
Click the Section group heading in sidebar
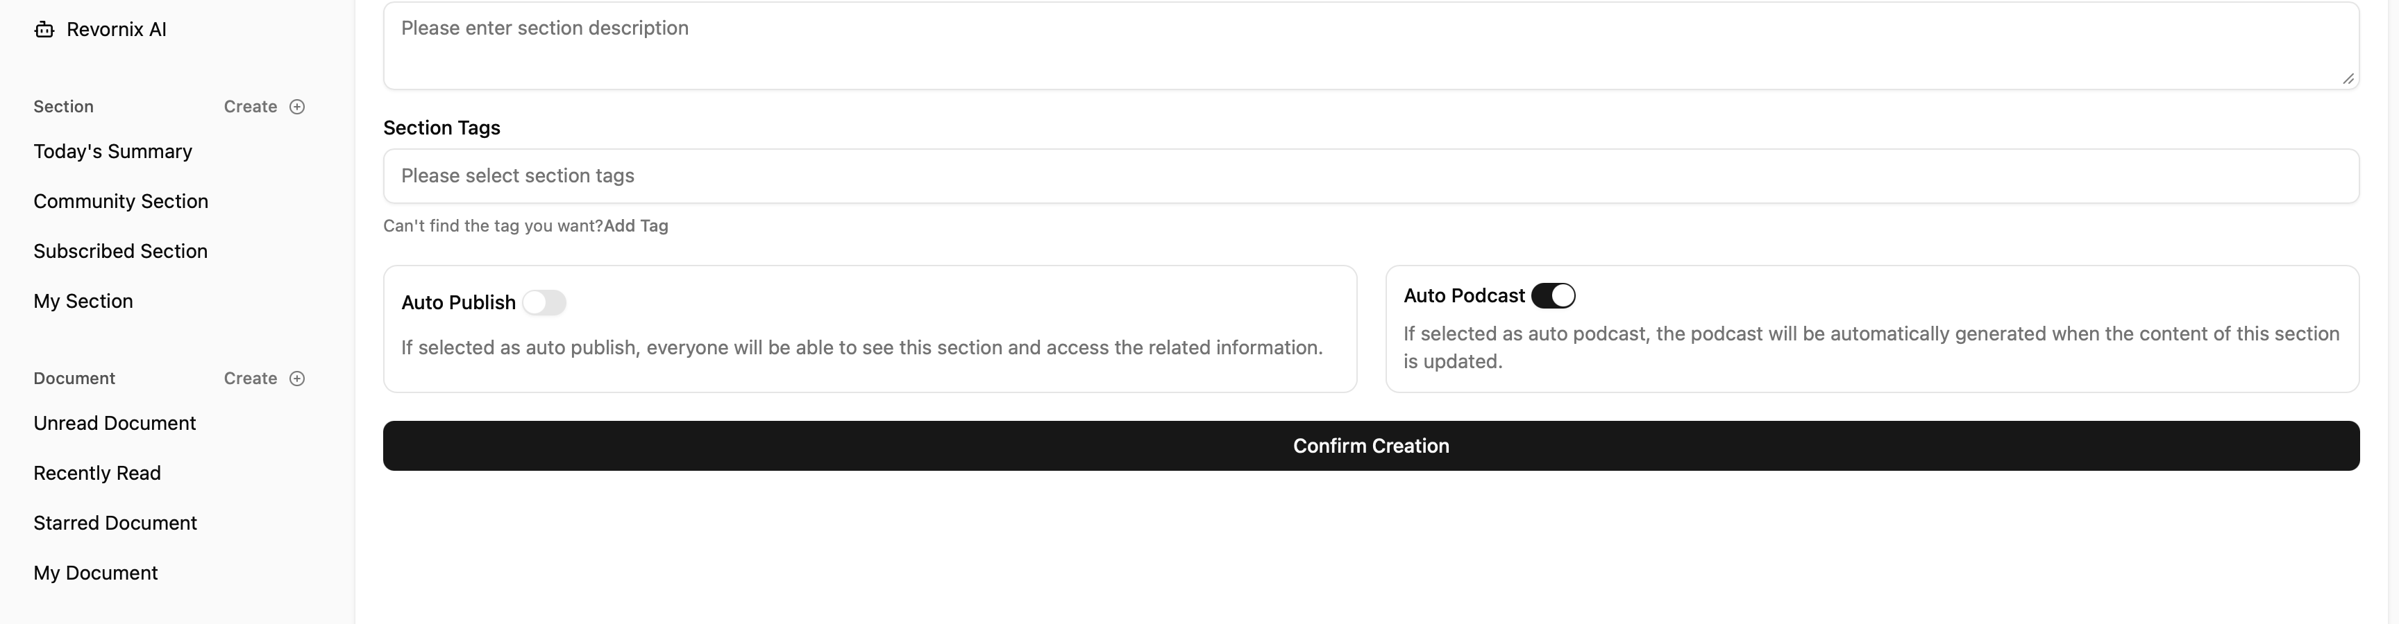[63, 107]
